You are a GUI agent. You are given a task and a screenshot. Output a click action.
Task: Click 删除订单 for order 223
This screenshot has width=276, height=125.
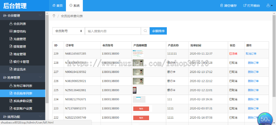click(253, 108)
